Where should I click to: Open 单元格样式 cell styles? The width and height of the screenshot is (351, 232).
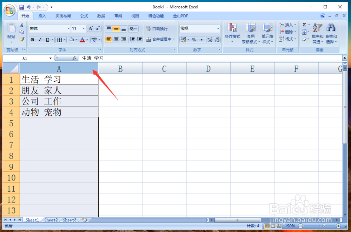267,33
